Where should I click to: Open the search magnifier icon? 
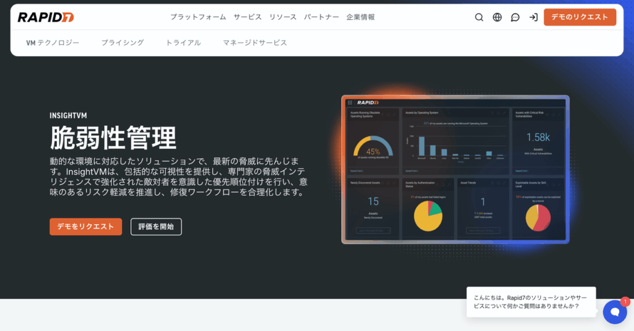(479, 17)
